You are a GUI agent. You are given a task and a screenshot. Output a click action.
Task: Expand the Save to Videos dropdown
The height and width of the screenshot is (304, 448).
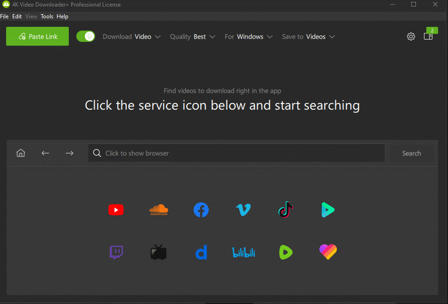(309, 37)
